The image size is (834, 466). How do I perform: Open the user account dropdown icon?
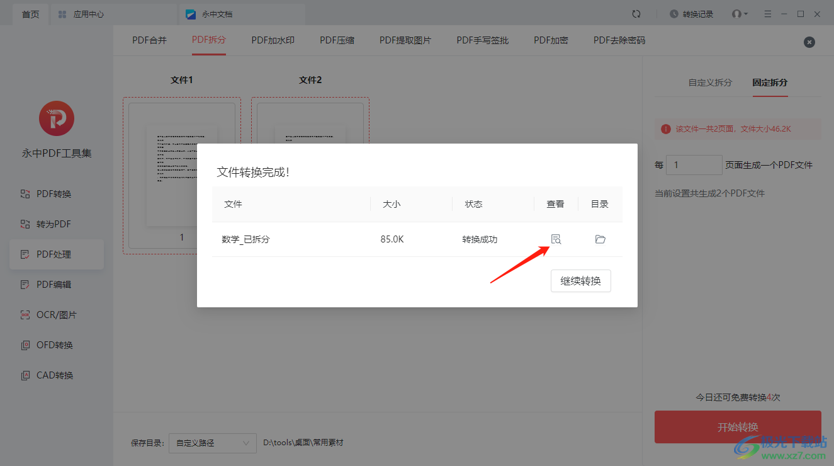[x=740, y=14]
